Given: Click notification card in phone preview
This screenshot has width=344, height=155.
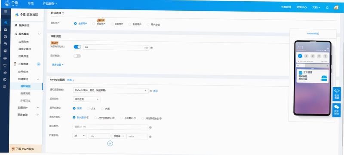Looking at the screenshot, I should pyautogui.click(x=313, y=76).
